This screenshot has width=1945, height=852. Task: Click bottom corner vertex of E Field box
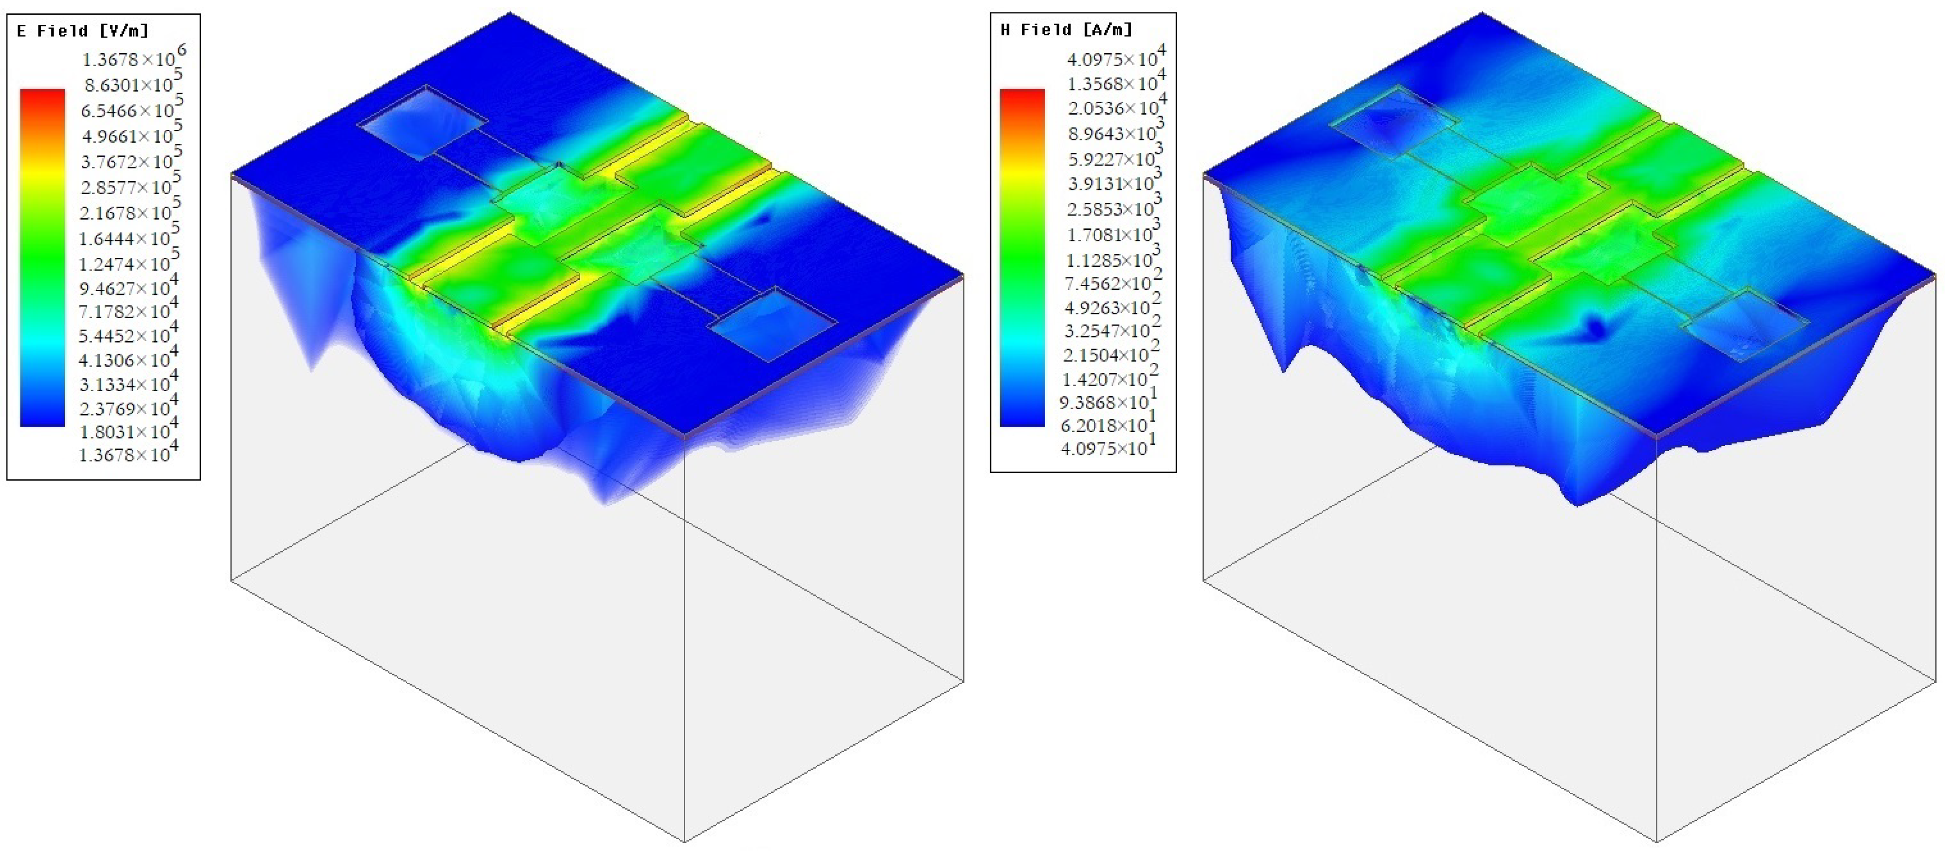tap(685, 841)
